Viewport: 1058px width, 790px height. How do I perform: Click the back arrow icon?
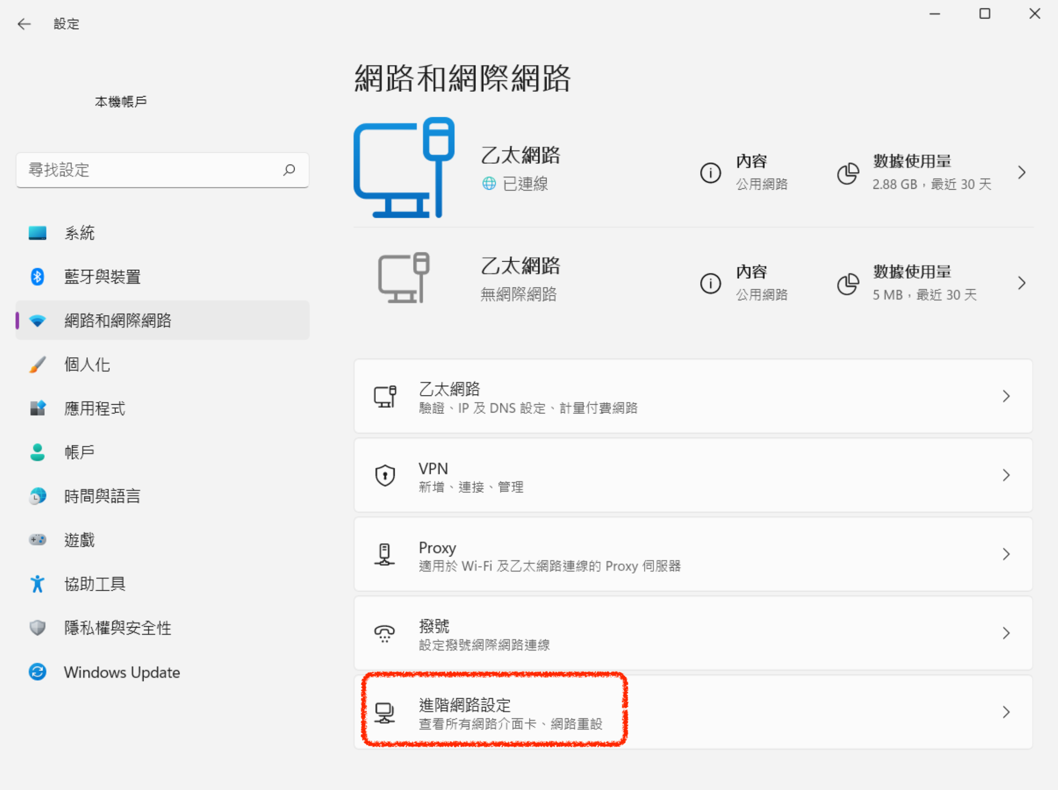24,24
